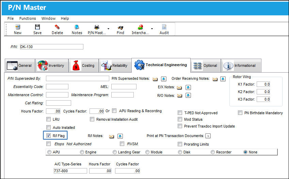
Task: Click the Essentiality Code field
Action: click(x=57, y=87)
